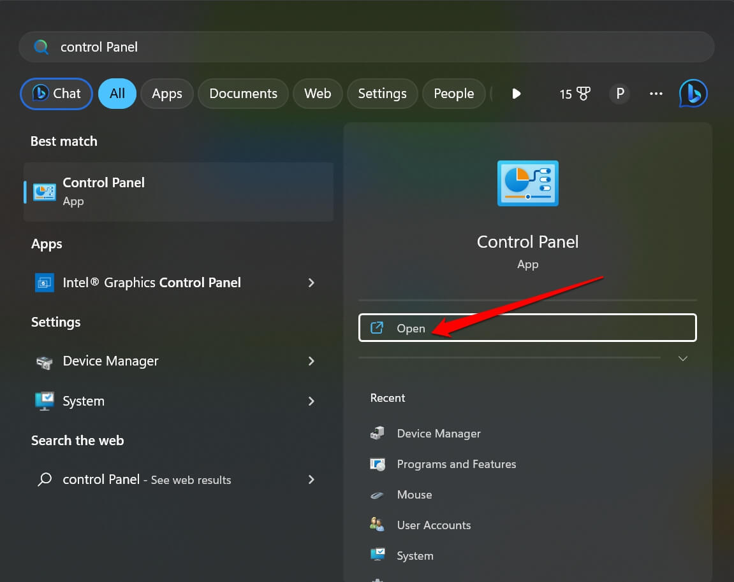Select Mouse settings from Recent items
The height and width of the screenshot is (582, 734).
tap(415, 494)
